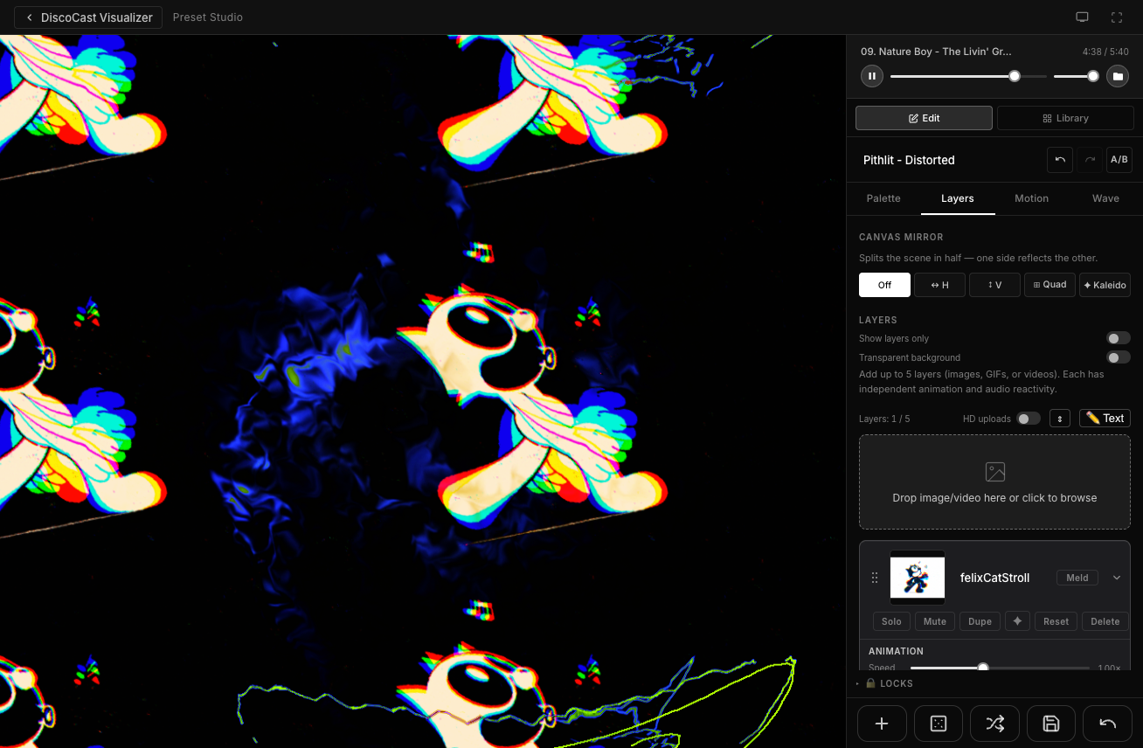1143x748 pixels.
Task: Choose Quad mirror mode
Action: pyautogui.click(x=1049, y=285)
